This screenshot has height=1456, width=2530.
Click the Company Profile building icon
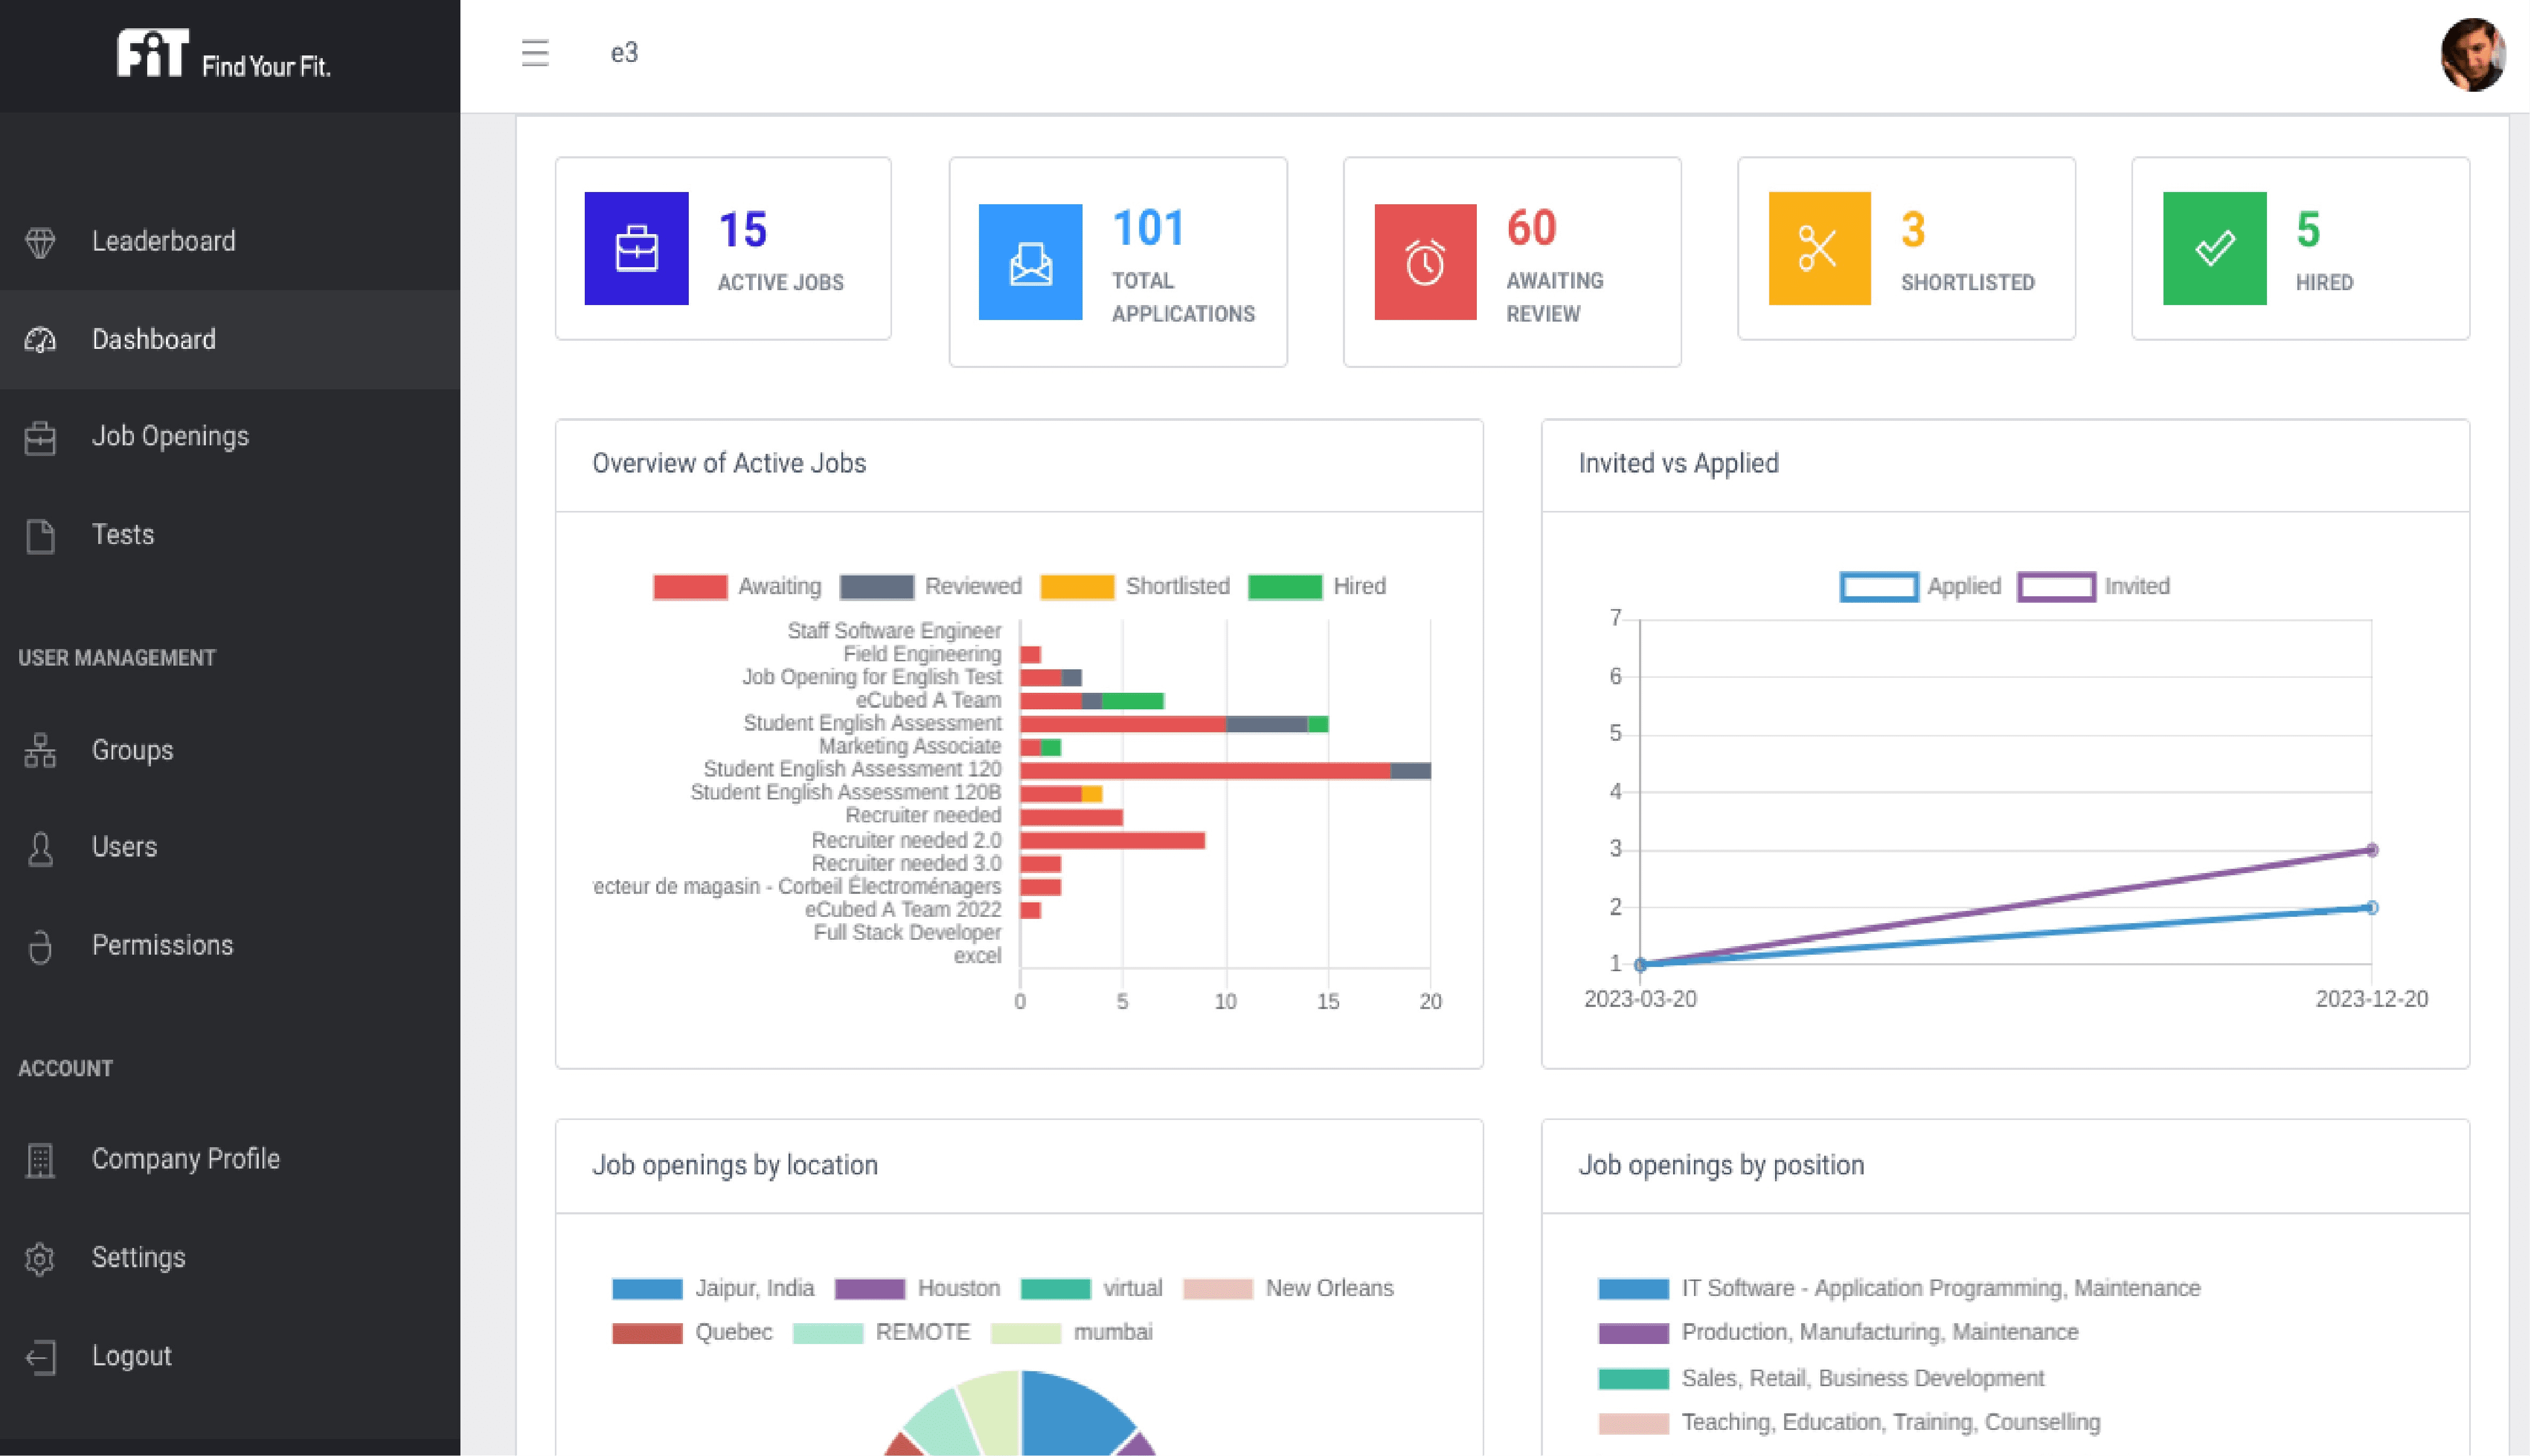click(40, 1160)
